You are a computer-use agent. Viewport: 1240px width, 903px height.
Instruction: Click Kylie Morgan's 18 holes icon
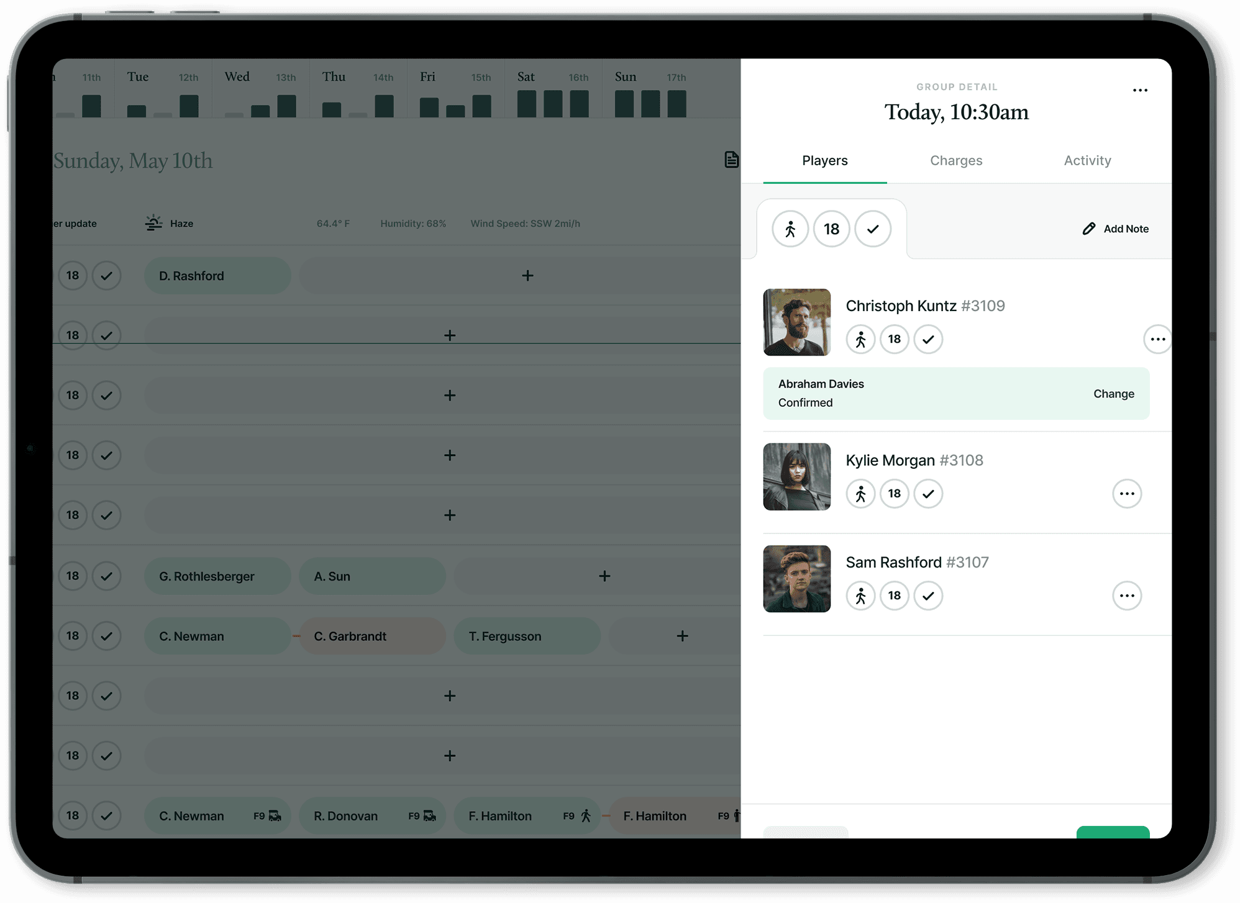click(x=894, y=494)
